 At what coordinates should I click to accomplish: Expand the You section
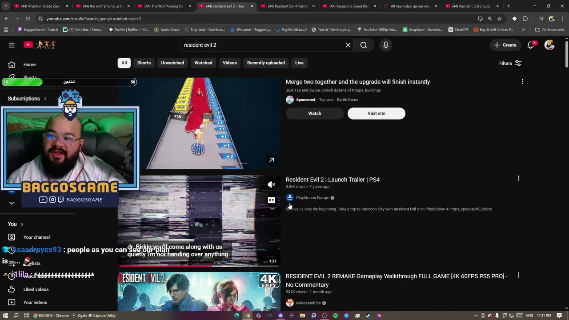[x=16, y=224]
